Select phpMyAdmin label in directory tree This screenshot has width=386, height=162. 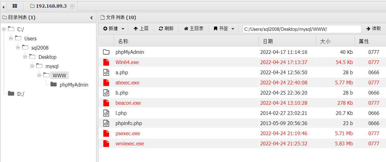74,85
